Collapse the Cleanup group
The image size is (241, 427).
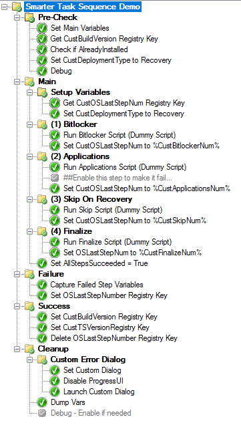17,349
